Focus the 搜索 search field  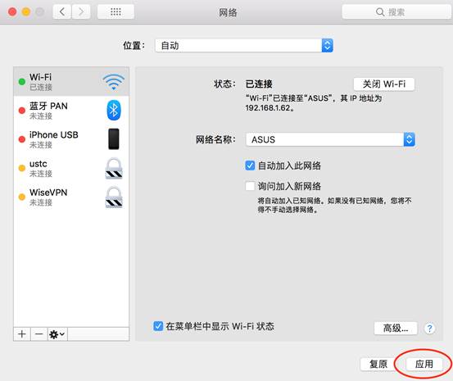coord(396,12)
